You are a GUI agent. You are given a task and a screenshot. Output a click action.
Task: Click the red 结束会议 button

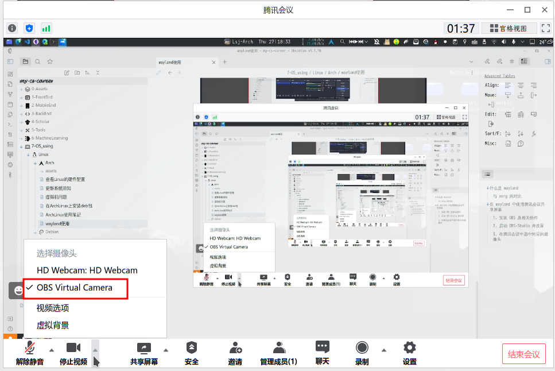523,354
